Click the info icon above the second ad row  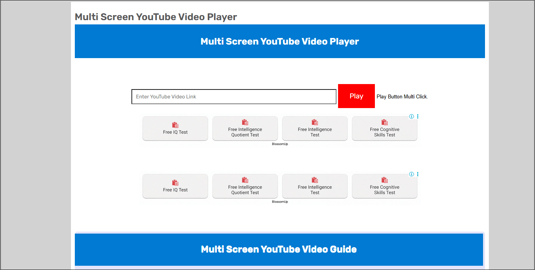coord(411,174)
